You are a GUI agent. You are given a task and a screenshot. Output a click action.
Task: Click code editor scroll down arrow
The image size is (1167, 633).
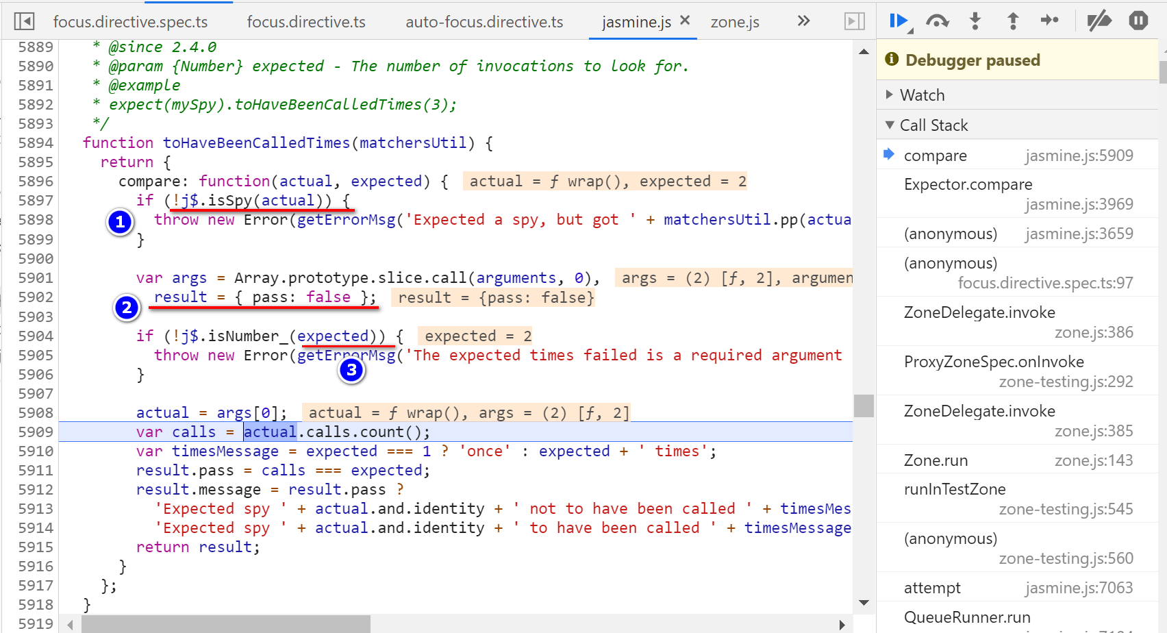tap(864, 603)
